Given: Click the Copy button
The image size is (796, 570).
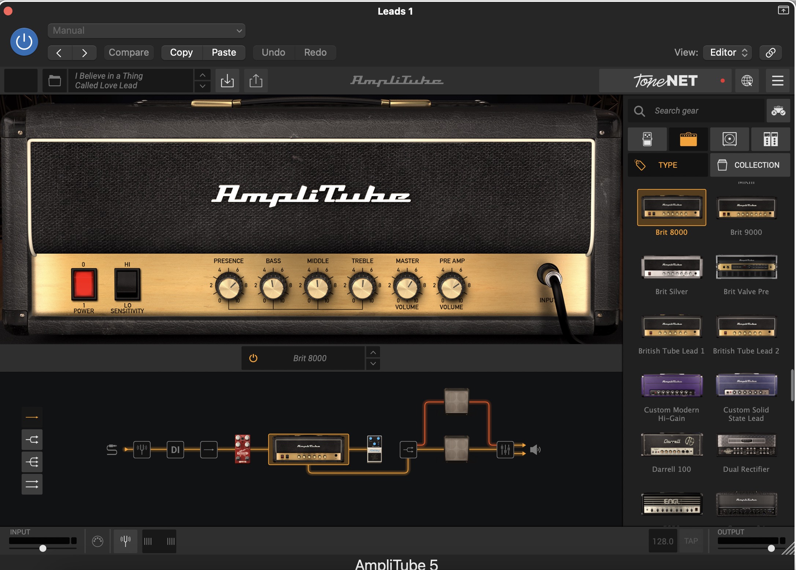Looking at the screenshot, I should coord(181,52).
